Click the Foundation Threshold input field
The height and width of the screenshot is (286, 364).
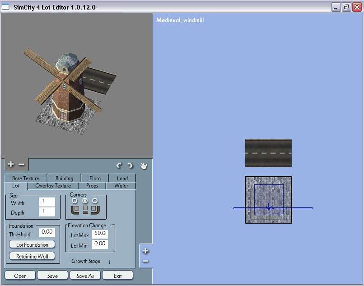pyautogui.click(x=47, y=232)
